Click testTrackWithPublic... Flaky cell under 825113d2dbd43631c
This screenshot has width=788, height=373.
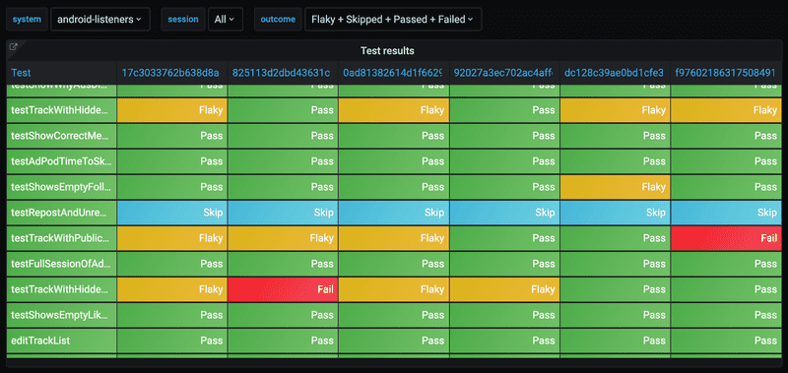point(283,238)
